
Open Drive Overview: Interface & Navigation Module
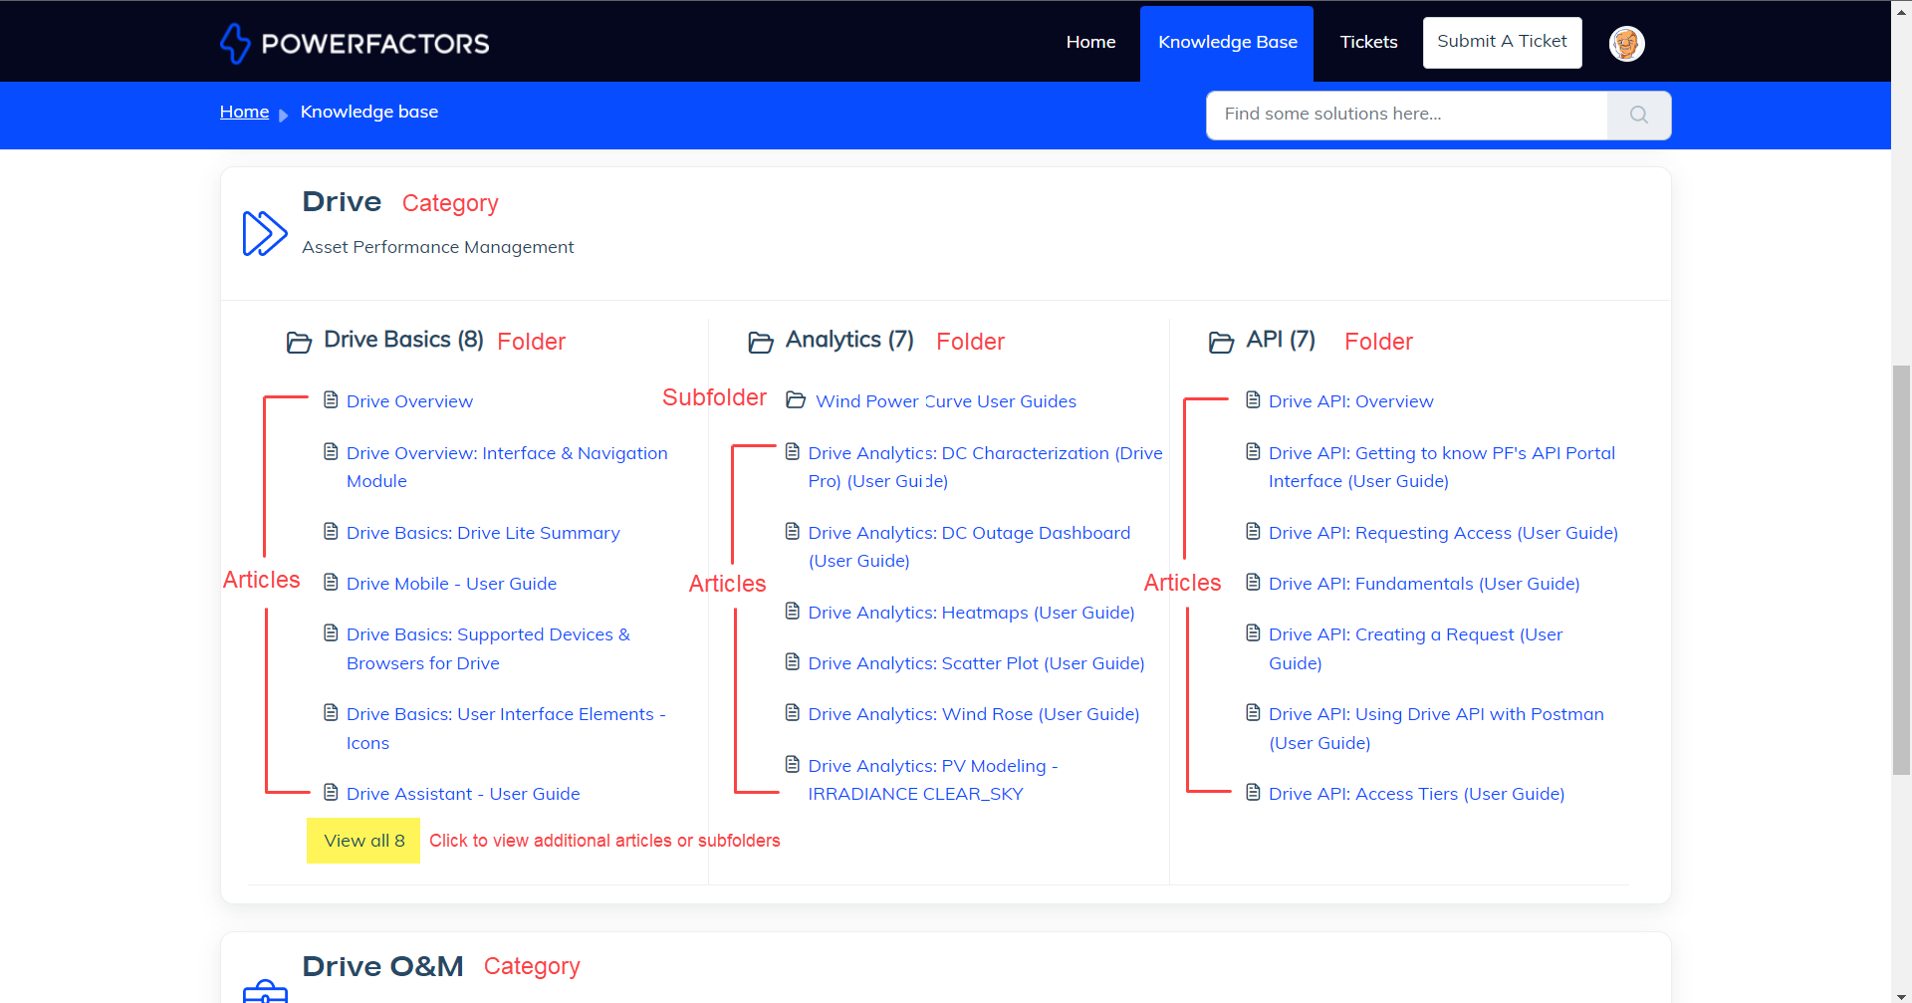pyautogui.click(x=507, y=467)
